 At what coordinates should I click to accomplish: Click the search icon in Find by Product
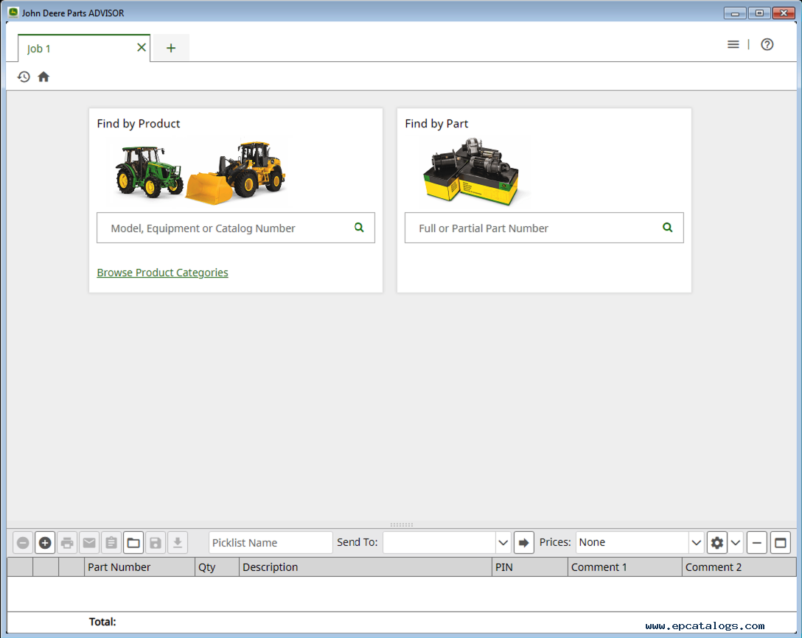click(x=359, y=228)
